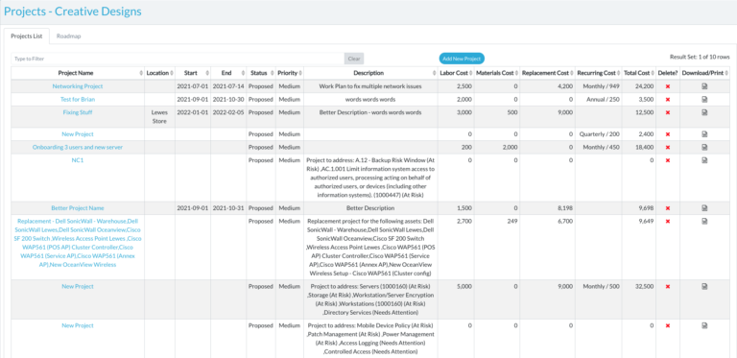
Task: Select the 2021-07-14 end date cell
Action: click(228, 86)
